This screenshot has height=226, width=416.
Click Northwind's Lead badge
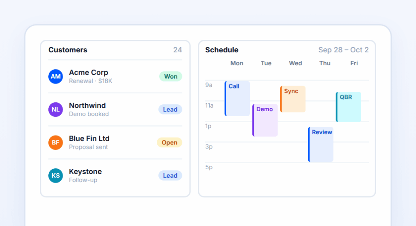(170, 110)
